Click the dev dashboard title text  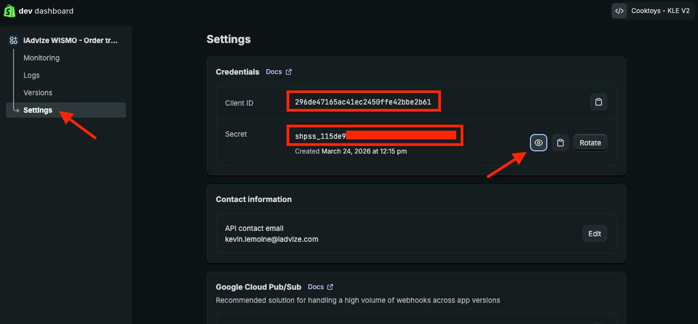pos(46,11)
